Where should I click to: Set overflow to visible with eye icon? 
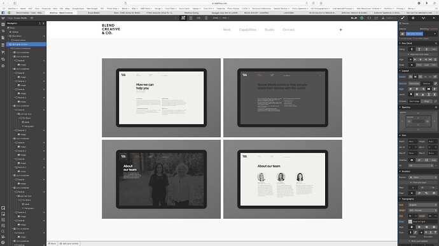pyautogui.click(x=412, y=160)
